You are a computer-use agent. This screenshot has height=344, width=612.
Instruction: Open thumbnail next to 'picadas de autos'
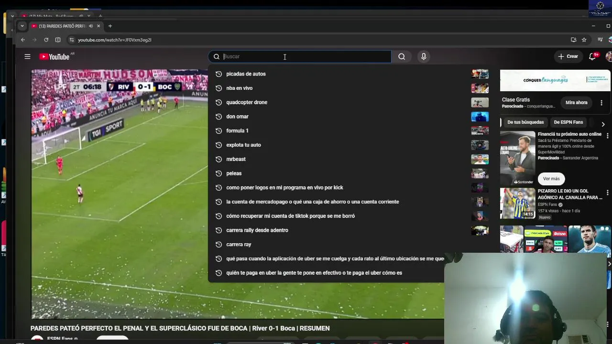pos(480,74)
